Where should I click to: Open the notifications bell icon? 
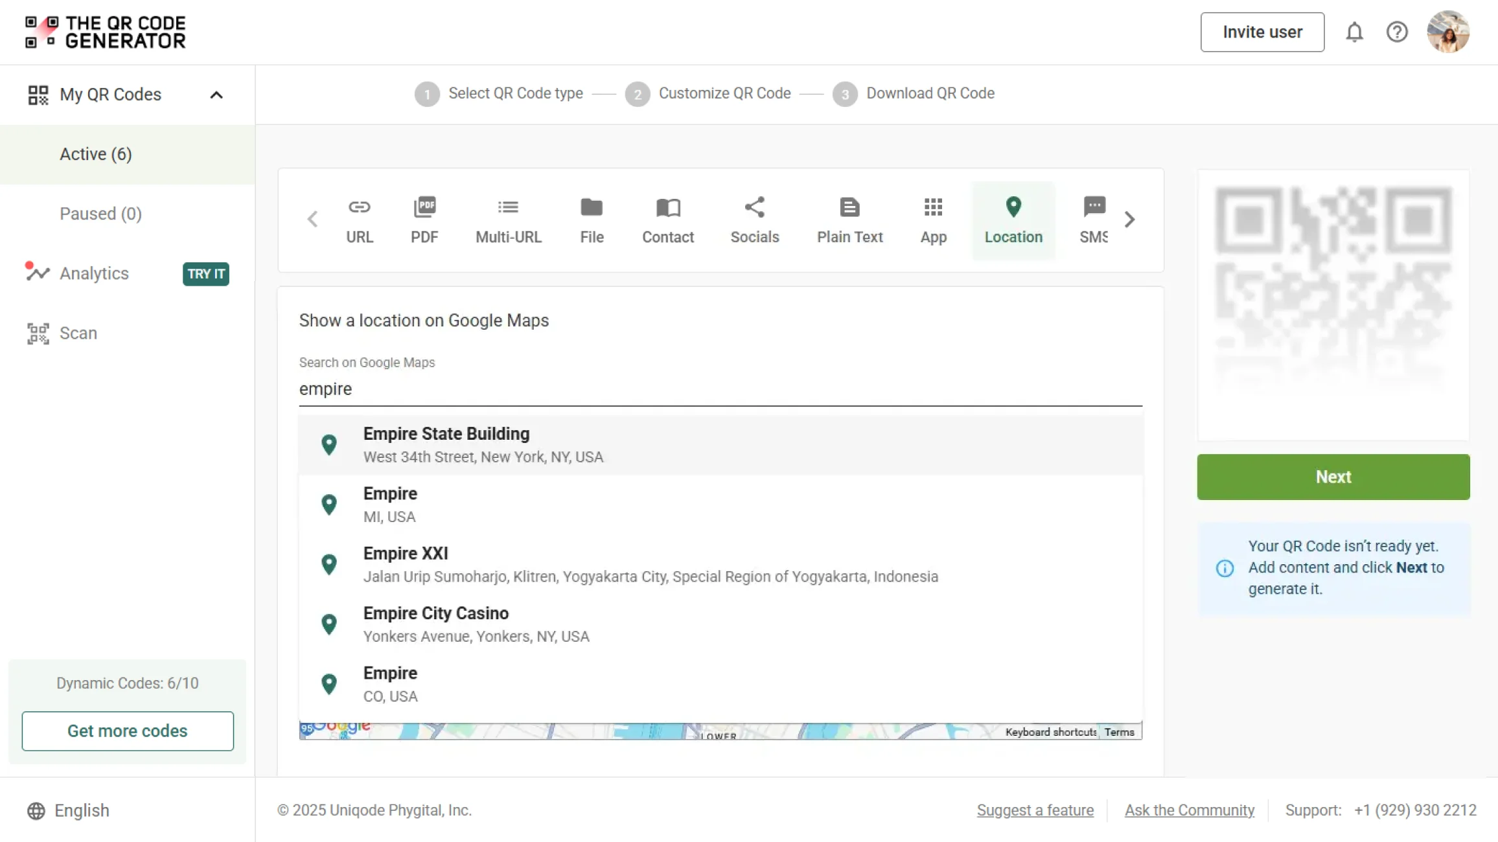pos(1354,32)
